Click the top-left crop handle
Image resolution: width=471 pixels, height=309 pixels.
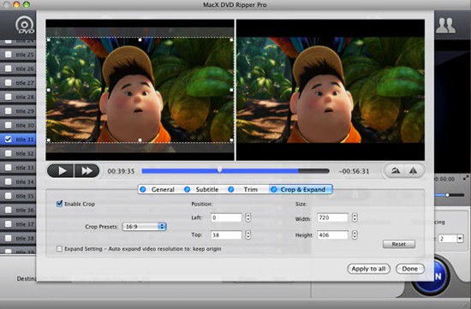[48, 39]
